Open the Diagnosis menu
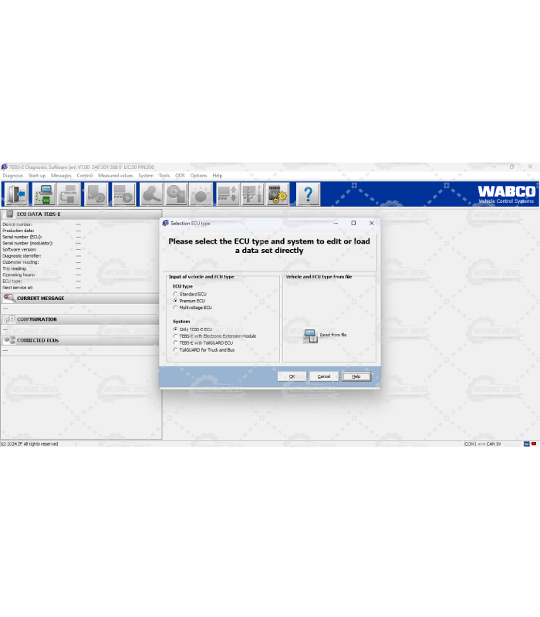 [x=13, y=176]
